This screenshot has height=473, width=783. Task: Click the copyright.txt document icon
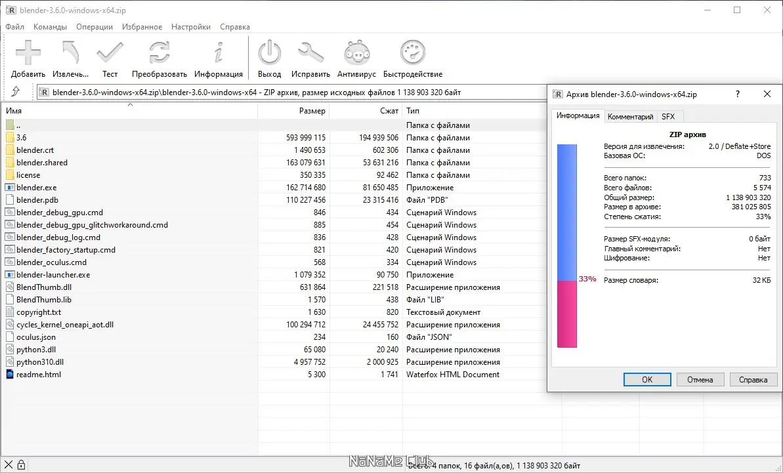pos(9,312)
